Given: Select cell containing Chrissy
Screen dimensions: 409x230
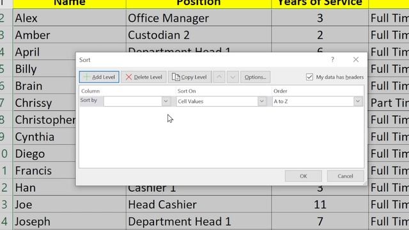Looking at the screenshot, I should (44, 102).
